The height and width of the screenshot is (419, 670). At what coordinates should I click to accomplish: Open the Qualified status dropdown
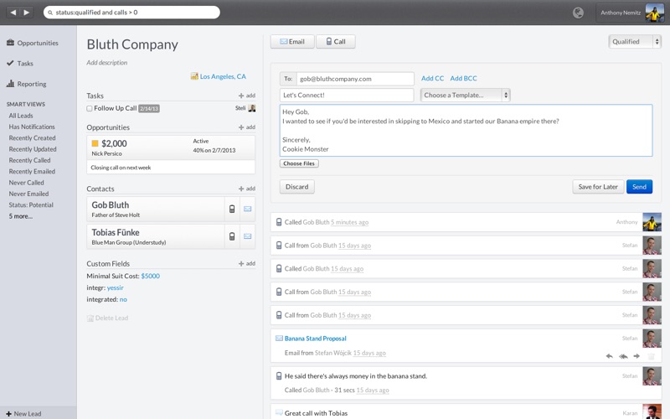(635, 41)
